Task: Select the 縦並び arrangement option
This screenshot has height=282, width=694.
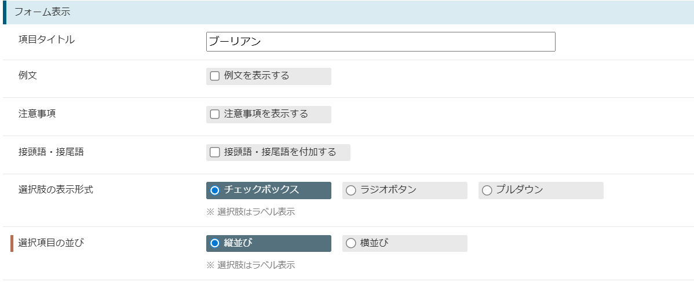Action: [x=269, y=243]
